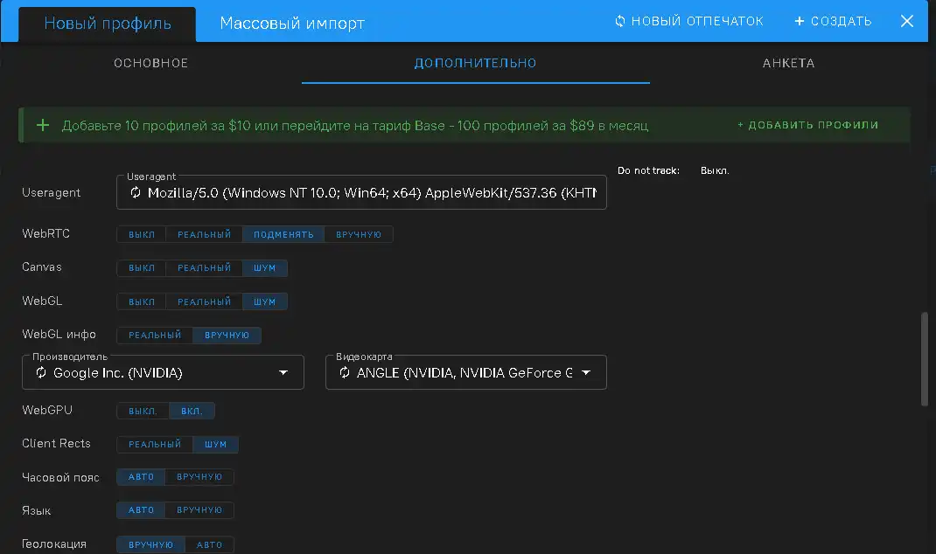This screenshot has width=936, height=554.
Task: Set Client Rects to РЕАЛЬНЫЙ
Action: click(155, 444)
